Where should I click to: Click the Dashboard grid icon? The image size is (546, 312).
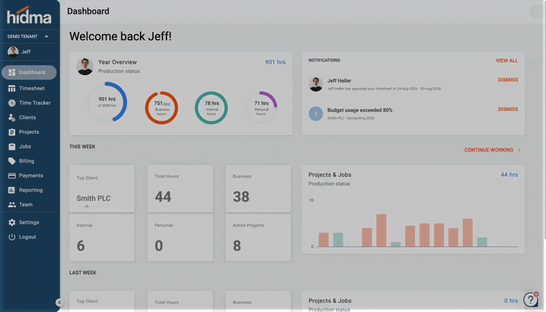(12, 72)
